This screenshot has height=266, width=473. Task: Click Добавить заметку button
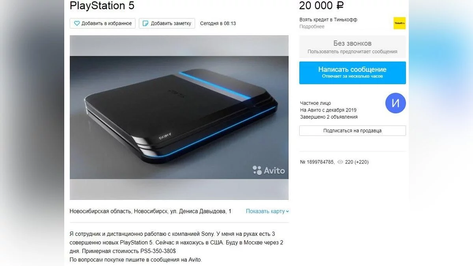[x=167, y=23]
